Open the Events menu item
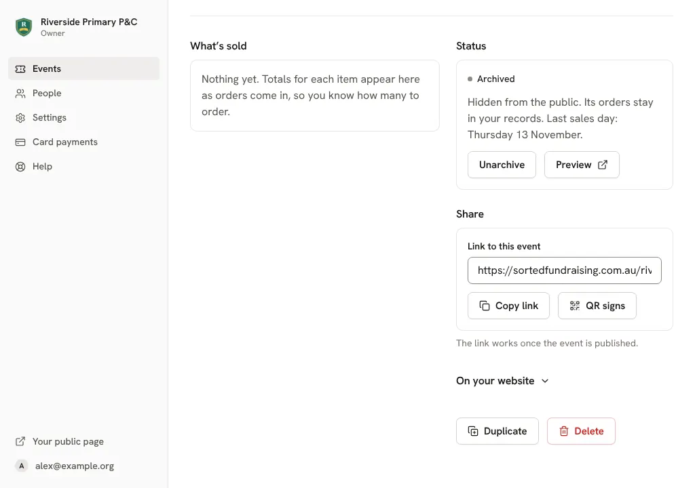Screen dimensions: 695x488 point(83,68)
